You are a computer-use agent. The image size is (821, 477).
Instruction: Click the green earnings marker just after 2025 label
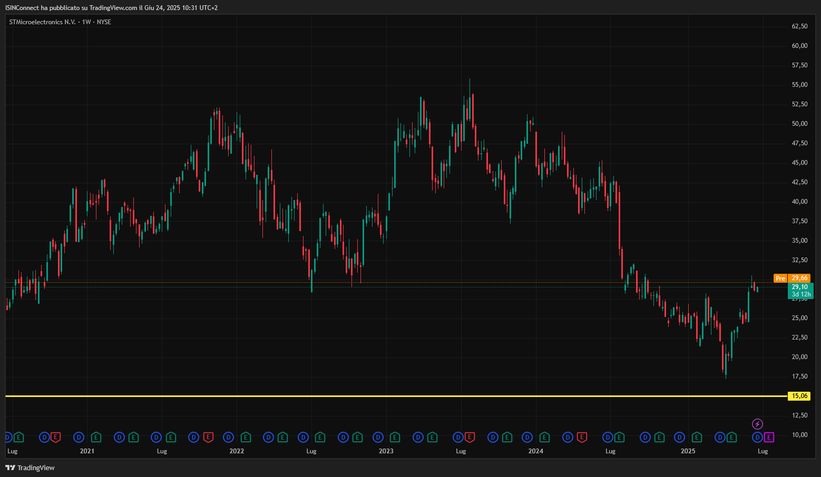(x=697, y=437)
